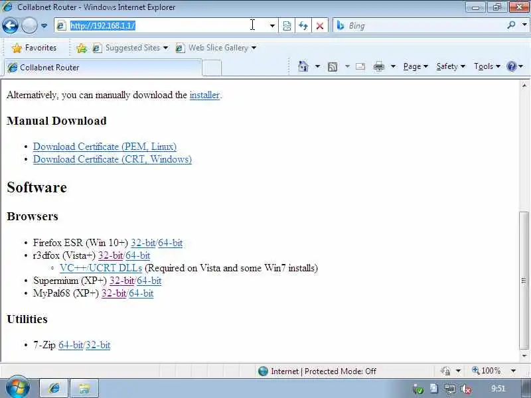Open a new blank tab
This screenshot has height=398, width=531.
point(212,68)
